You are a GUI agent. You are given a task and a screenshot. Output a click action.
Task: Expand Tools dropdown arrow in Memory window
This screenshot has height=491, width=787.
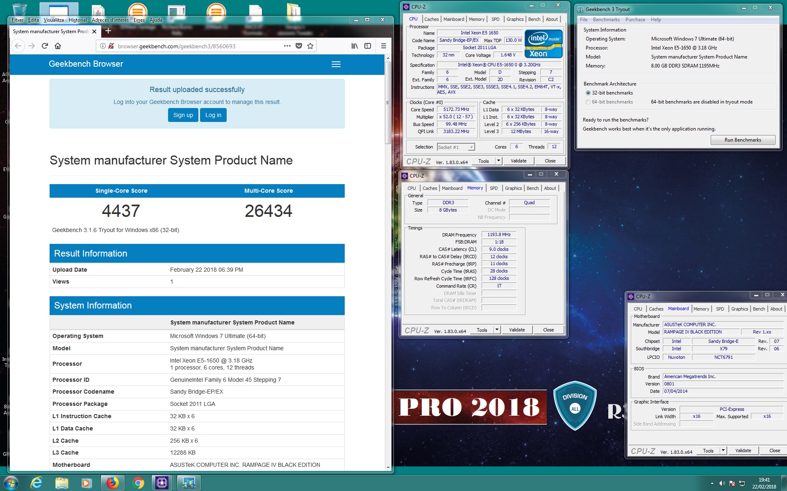tap(497, 330)
